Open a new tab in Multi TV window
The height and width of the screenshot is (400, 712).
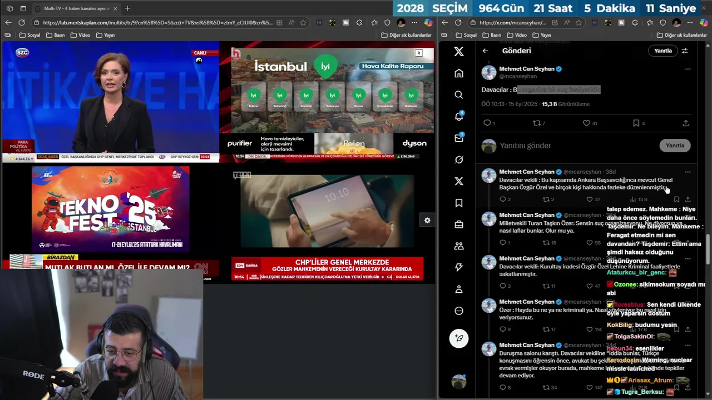pyautogui.click(x=127, y=8)
